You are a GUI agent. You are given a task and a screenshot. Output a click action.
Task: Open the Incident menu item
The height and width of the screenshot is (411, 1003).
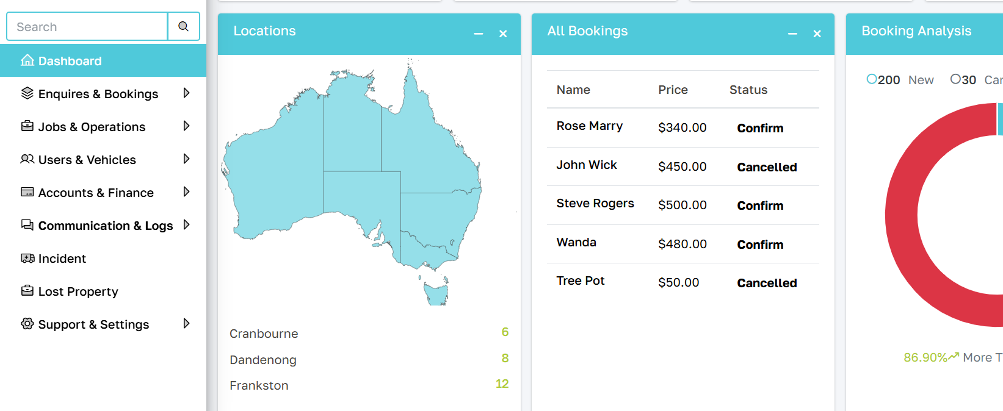(62, 259)
